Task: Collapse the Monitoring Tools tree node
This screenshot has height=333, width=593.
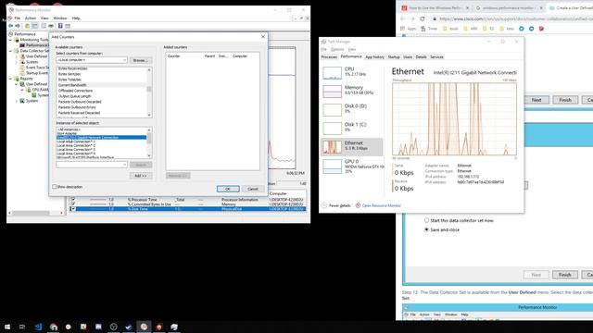Action: point(10,40)
